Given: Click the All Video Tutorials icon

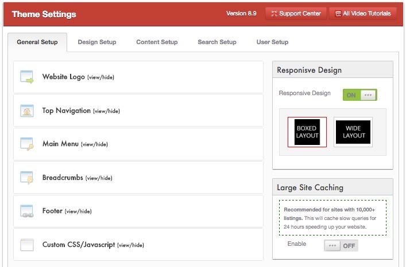Looking at the screenshot, I should (x=338, y=14).
